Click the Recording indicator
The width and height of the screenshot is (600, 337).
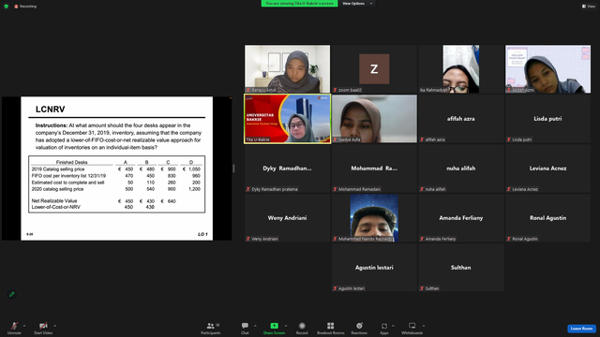pyautogui.click(x=25, y=7)
